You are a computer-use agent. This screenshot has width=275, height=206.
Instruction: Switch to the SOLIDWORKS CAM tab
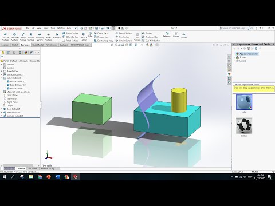click(x=80, y=45)
